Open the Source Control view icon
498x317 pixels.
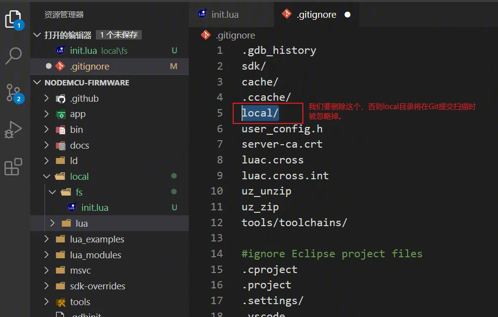coord(13,93)
